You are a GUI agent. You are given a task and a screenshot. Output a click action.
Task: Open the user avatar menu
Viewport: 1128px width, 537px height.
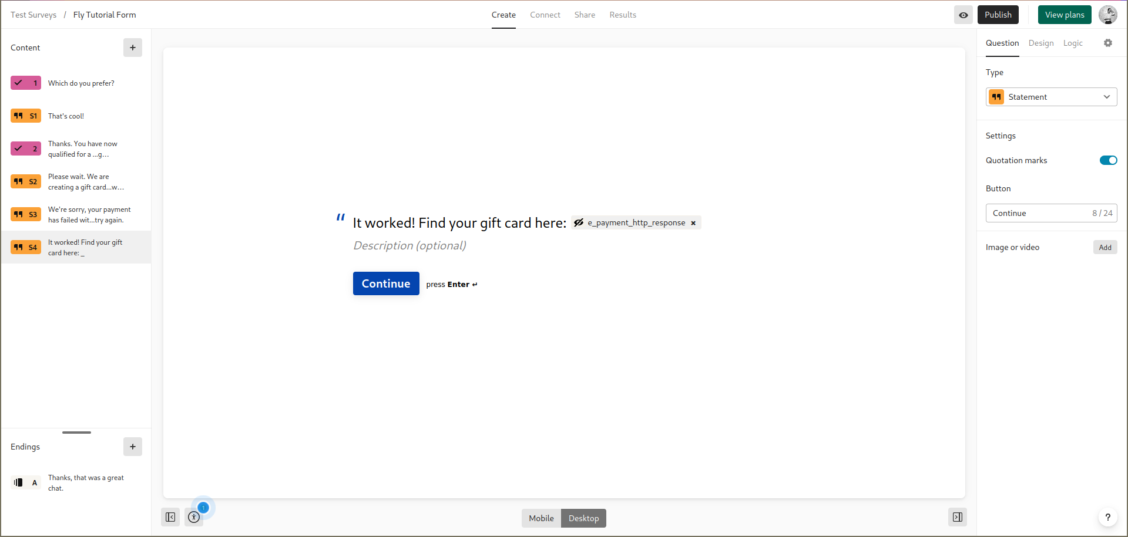(1108, 15)
